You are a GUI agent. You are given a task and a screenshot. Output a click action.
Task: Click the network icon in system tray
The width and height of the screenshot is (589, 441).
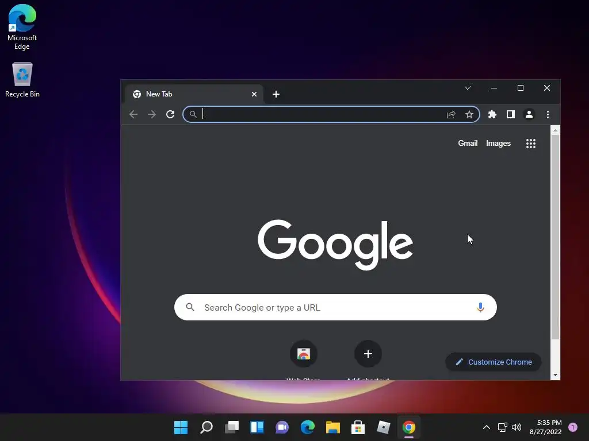coord(503,427)
